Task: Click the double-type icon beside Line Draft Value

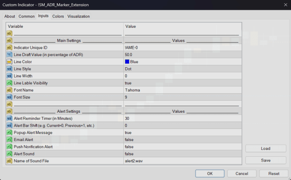Action: [x=9, y=55]
